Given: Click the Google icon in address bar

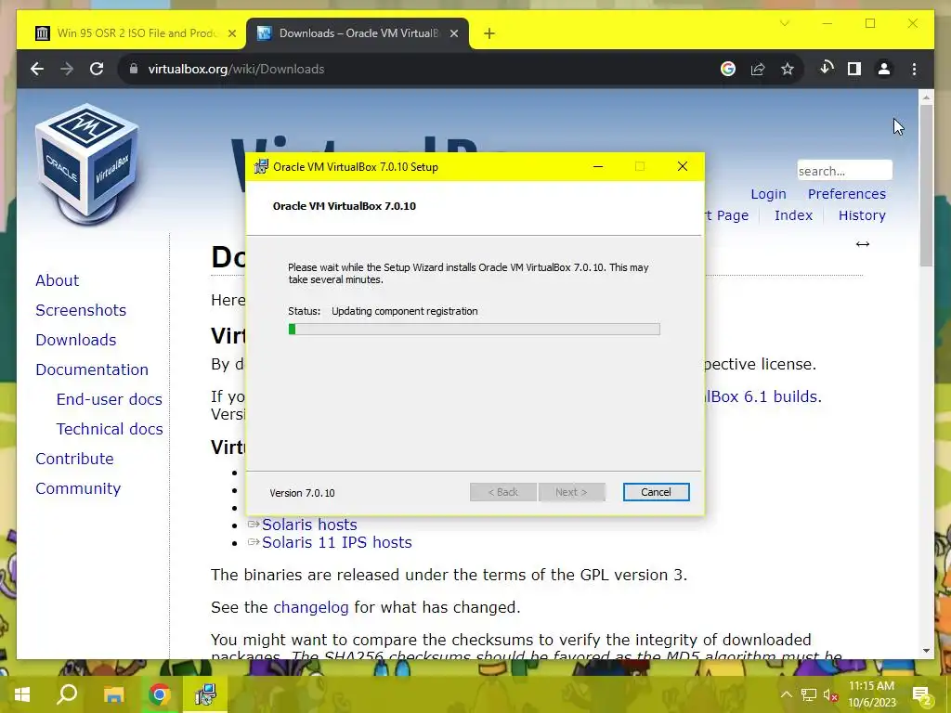Looking at the screenshot, I should point(728,69).
